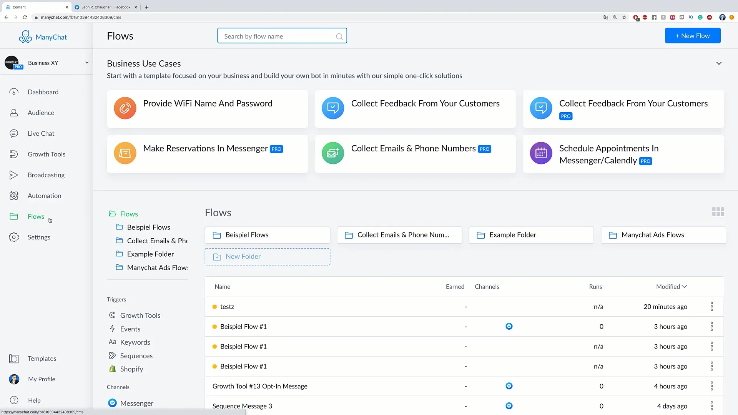Open the Broadcasting section icon
This screenshot has width=738, height=415.
14,174
